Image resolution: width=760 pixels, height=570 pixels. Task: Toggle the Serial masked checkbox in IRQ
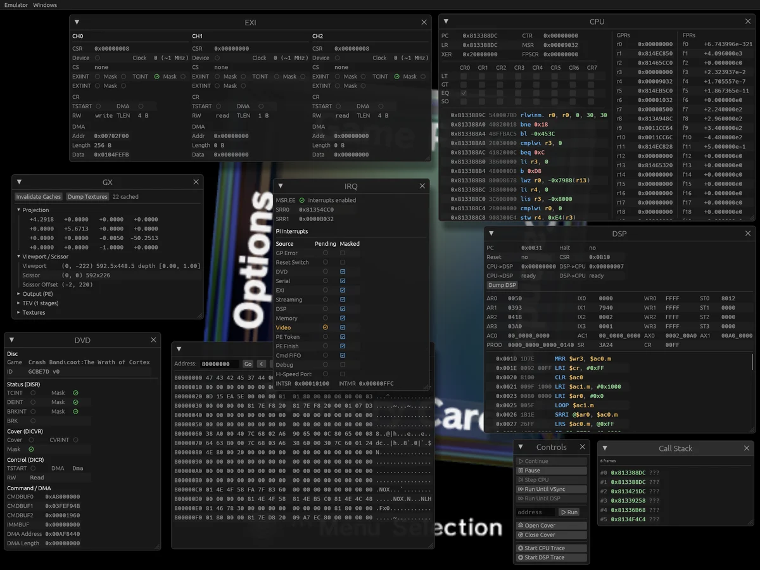tap(343, 281)
